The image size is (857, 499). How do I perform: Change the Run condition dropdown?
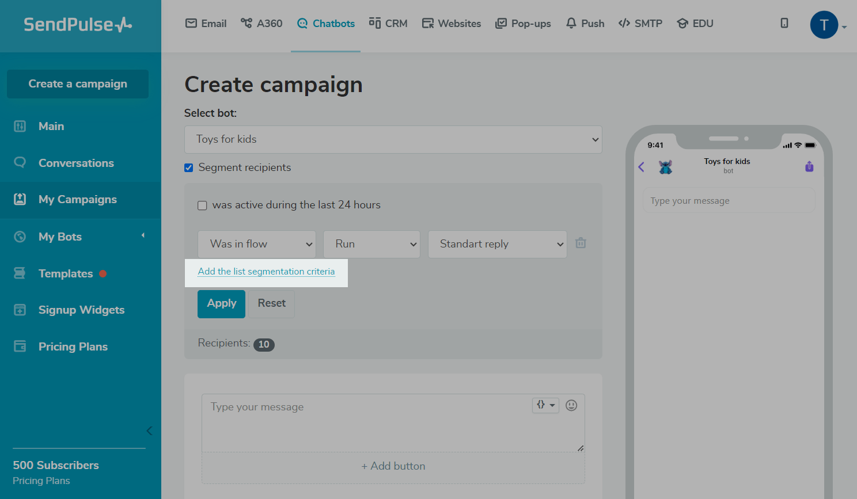(x=371, y=244)
